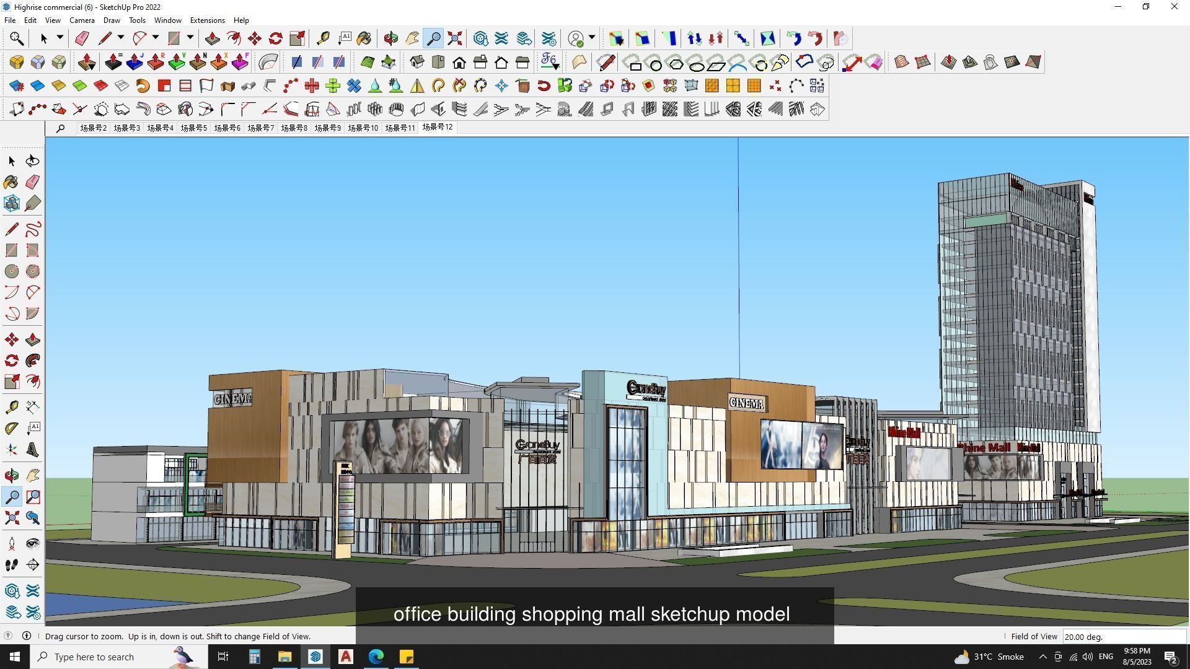Select the Look Around eye tool
Image resolution: width=1190 pixels, height=669 pixels.
click(33, 543)
